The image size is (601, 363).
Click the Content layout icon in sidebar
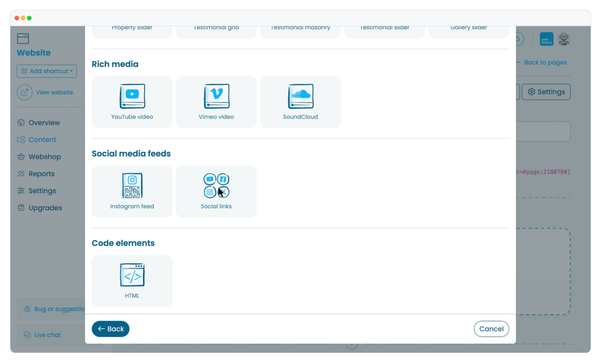point(21,140)
